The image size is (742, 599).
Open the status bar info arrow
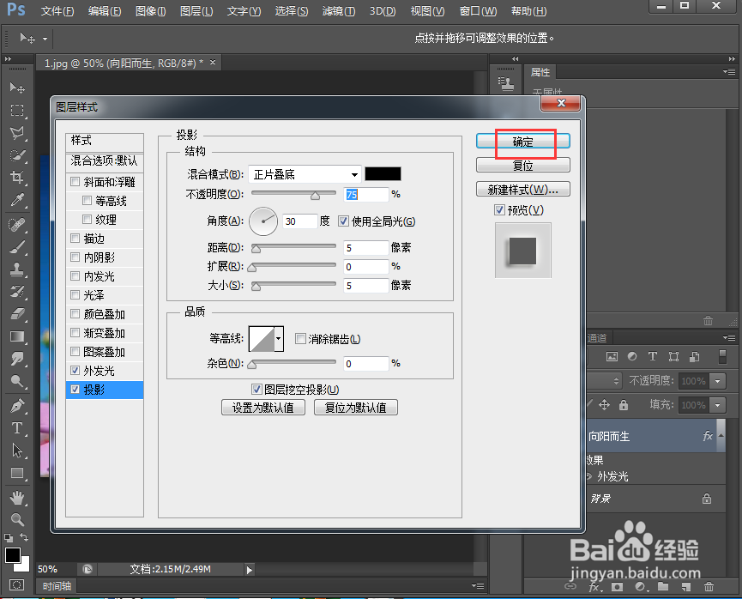click(250, 570)
